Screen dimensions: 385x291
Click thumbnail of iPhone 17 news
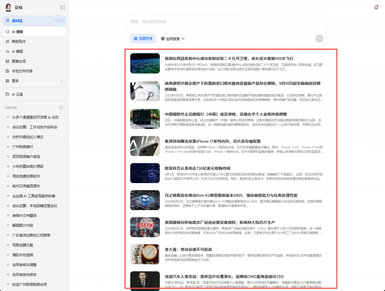pyautogui.click(x=145, y=146)
